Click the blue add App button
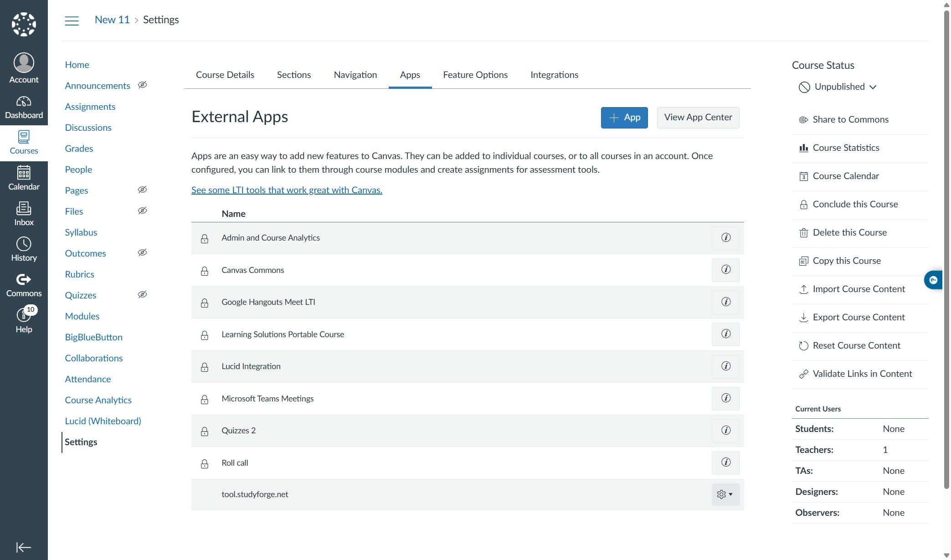The image size is (951, 560). click(624, 118)
